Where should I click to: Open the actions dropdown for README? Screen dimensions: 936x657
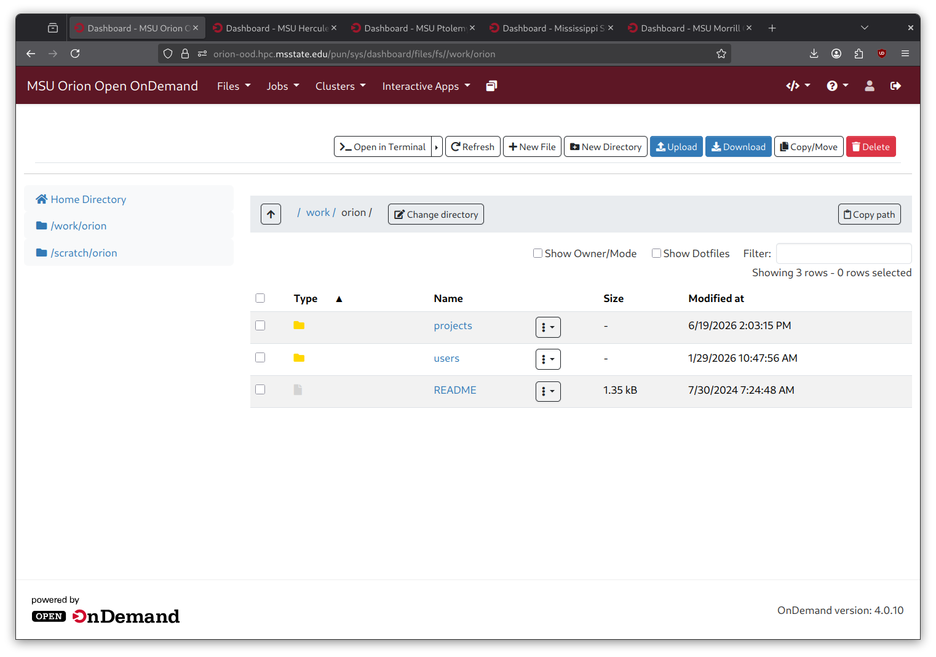pyautogui.click(x=548, y=391)
